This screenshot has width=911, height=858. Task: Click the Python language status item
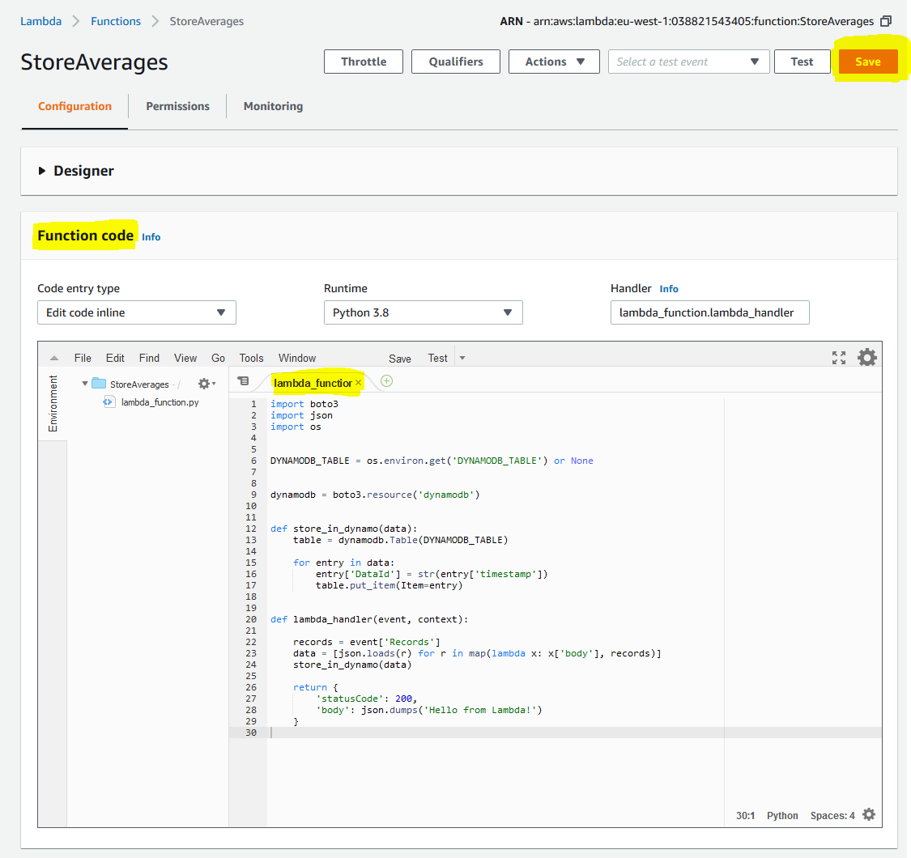(x=782, y=816)
